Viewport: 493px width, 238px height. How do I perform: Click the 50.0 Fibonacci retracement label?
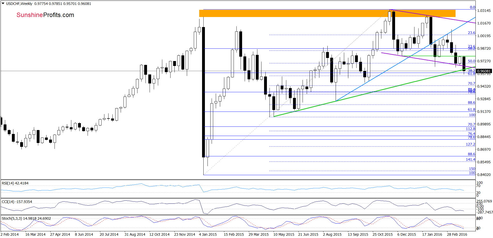[472, 61]
